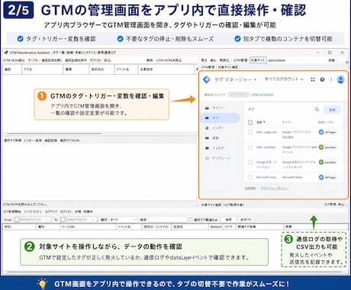
Task: Click the 新規 new tag button
Action: pos(332,110)
